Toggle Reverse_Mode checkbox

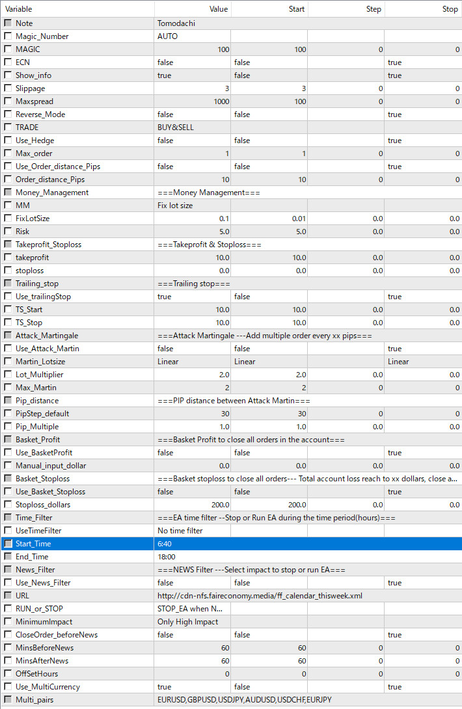point(8,114)
